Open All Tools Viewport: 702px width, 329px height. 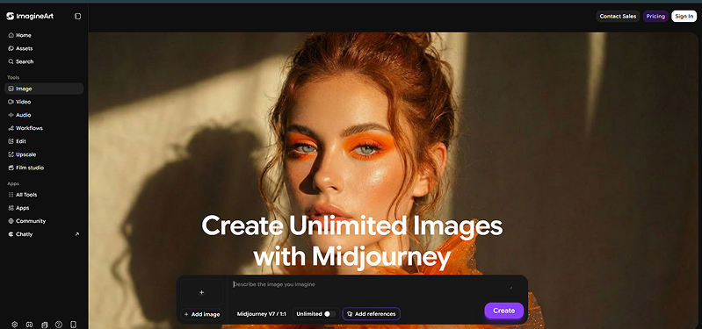pos(44,195)
